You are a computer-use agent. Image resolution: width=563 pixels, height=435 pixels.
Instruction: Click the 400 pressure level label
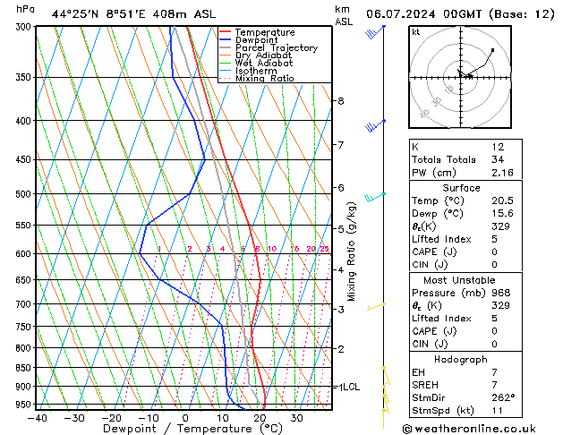[25, 121]
